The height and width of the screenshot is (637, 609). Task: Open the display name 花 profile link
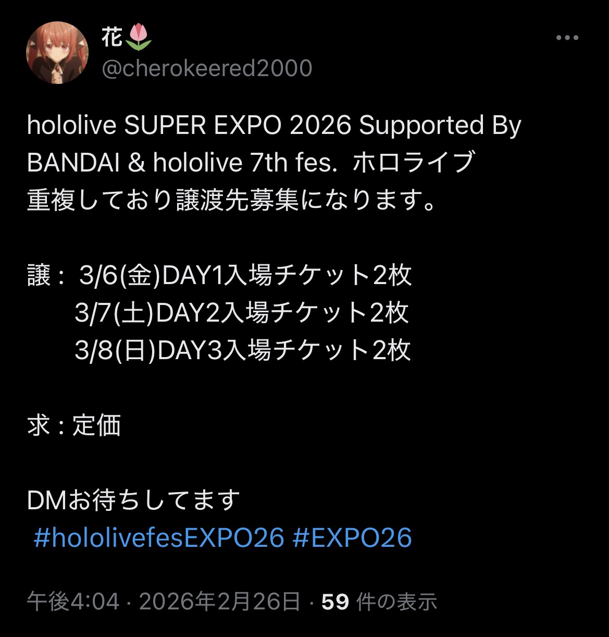(x=112, y=38)
